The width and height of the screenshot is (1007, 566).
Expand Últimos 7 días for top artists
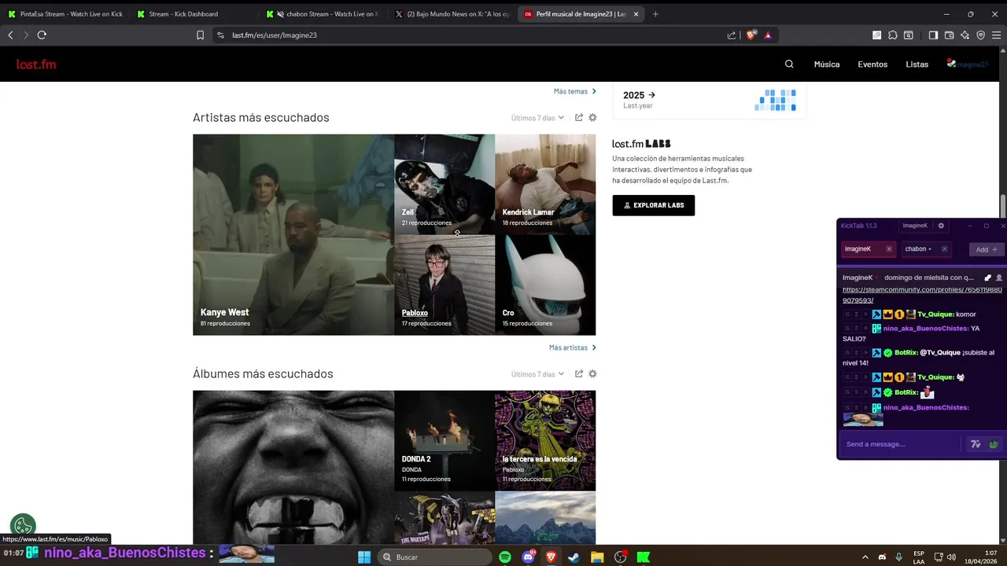(538, 118)
